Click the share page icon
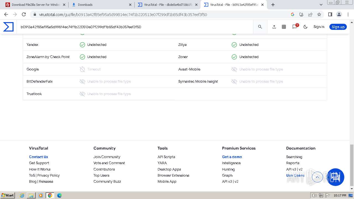 click(310, 14)
